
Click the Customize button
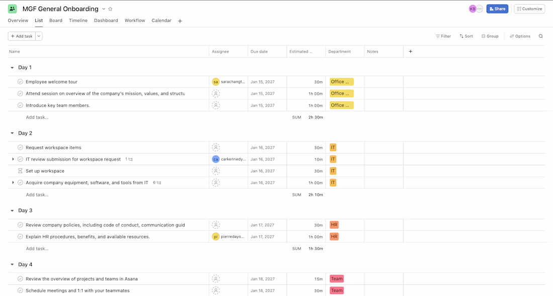tap(529, 9)
